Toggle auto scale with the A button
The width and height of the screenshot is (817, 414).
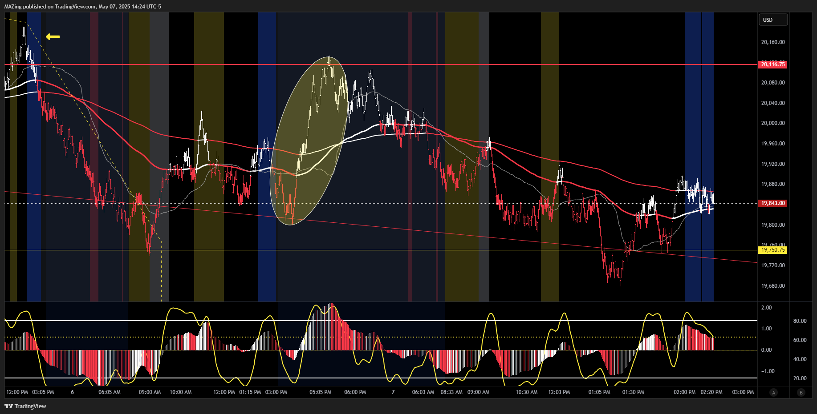click(x=774, y=392)
